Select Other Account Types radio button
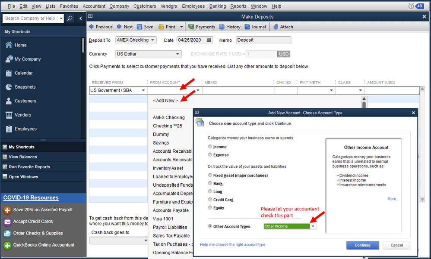The image size is (431, 259). [210, 226]
